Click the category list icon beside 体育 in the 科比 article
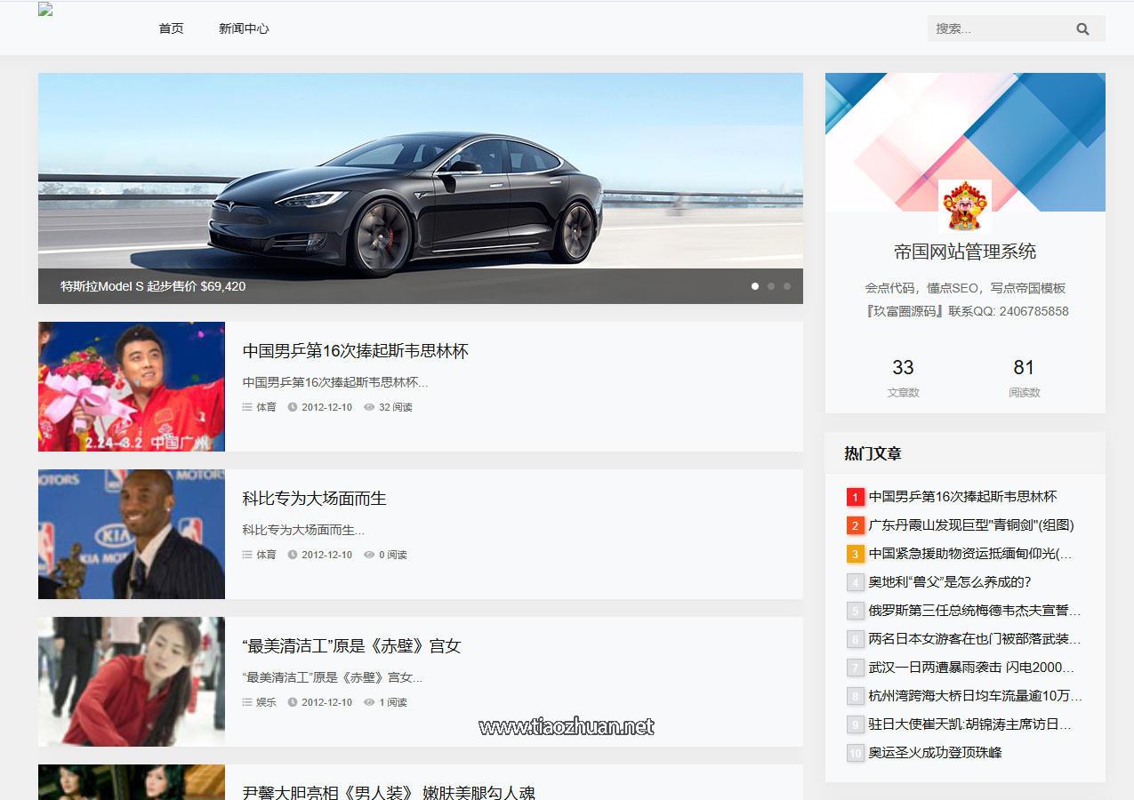Screen dimensions: 1134x800 [247, 555]
